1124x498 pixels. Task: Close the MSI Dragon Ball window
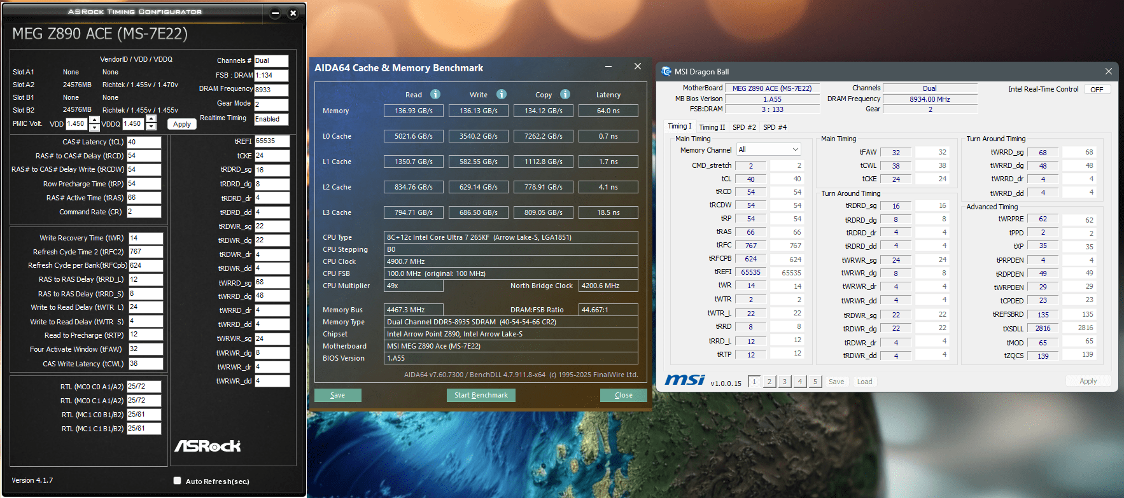(x=1109, y=71)
